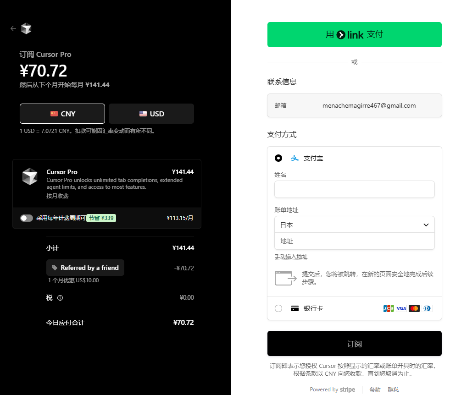Screen dimensions: 461x395
Task: Click the ¥0.00 tax amount
Action: coord(187,297)
